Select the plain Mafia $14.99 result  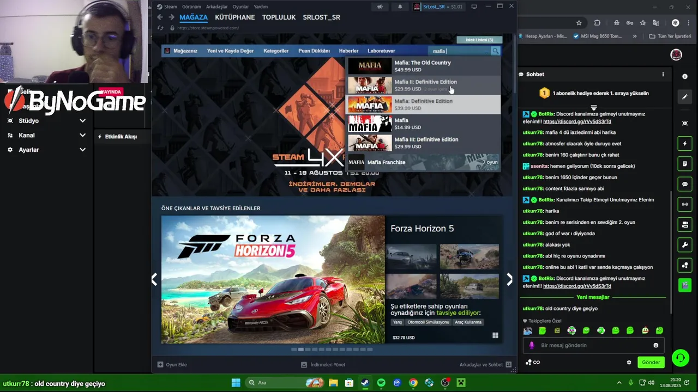[423, 124]
